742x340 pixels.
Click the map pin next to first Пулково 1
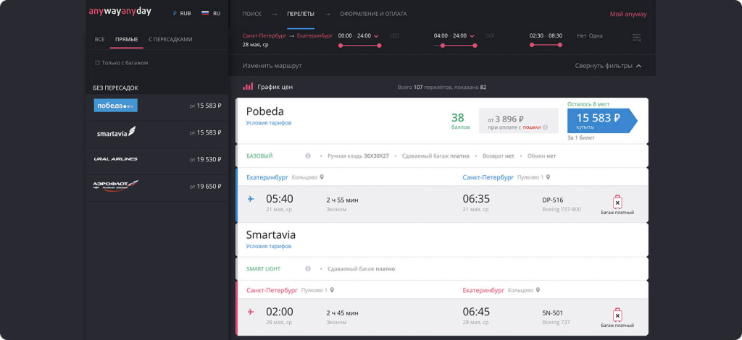(x=548, y=177)
